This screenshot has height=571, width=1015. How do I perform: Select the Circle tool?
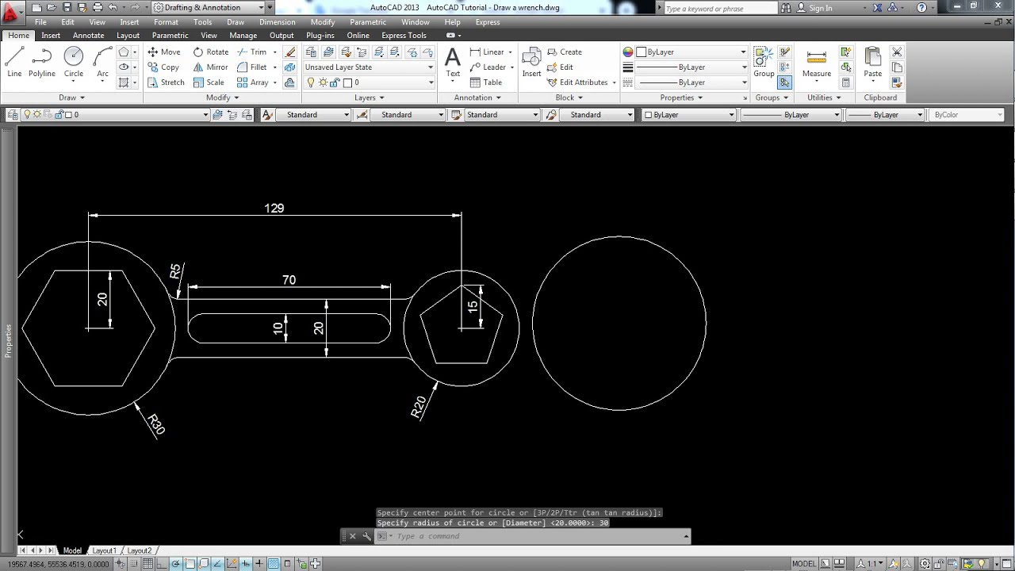tap(74, 63)
